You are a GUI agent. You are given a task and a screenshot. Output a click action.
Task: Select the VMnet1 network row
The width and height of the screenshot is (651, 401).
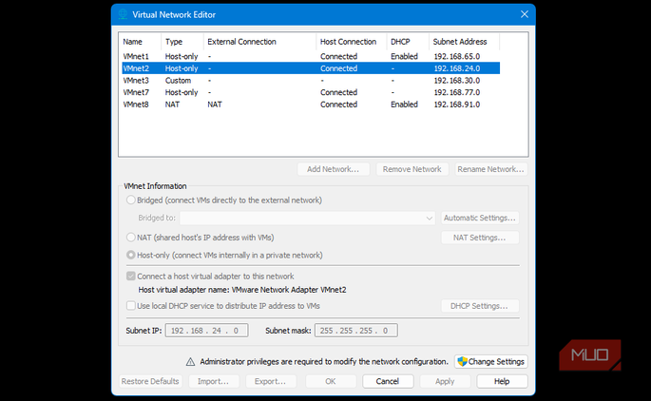(311, 56)
